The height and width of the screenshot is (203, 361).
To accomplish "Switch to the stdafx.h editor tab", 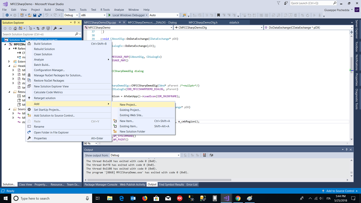I will 234,23.
